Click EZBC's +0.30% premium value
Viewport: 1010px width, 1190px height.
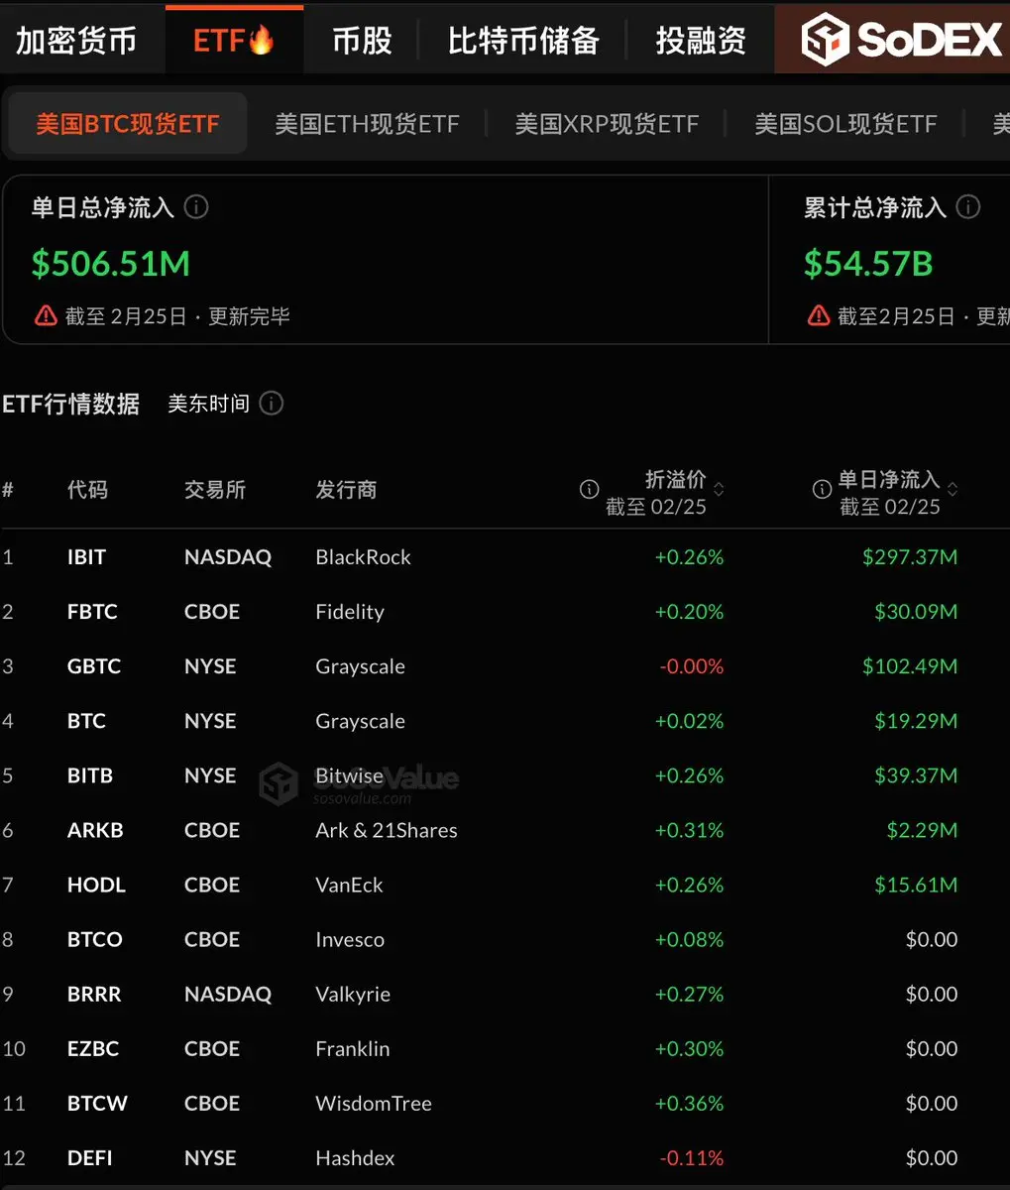(689, 1048)
